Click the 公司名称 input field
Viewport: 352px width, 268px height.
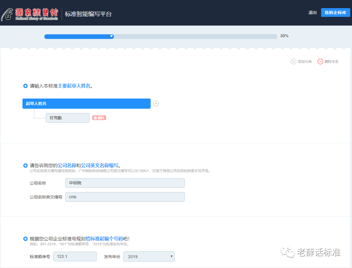pos(125,183)
